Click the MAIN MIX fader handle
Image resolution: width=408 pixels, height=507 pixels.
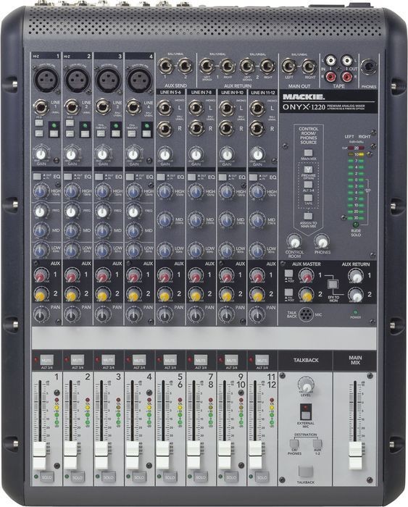tap(355, 456)
